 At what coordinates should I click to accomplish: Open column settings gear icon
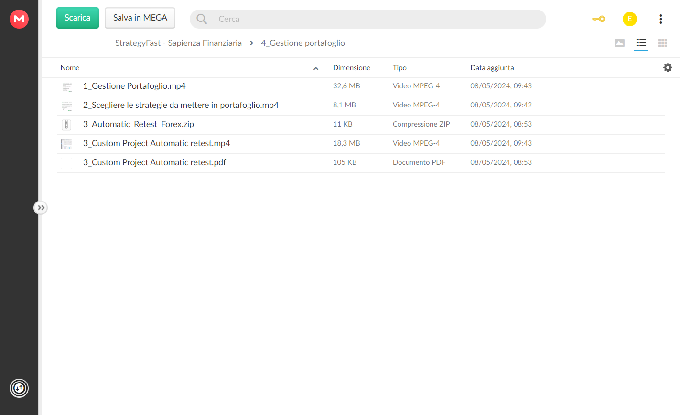668,68
